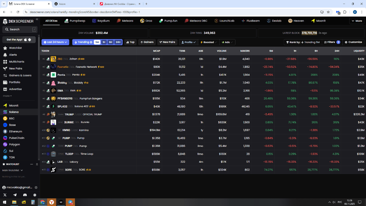This screenshot has height=206, width=366.
Task: Collapse sidebar with double-chevron icon
Action: 37,19
